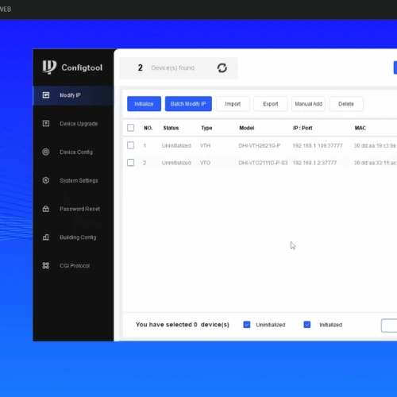Open Device Upgrade via its icon
This screenshot has height=397, width=397.
pos(46,123)
